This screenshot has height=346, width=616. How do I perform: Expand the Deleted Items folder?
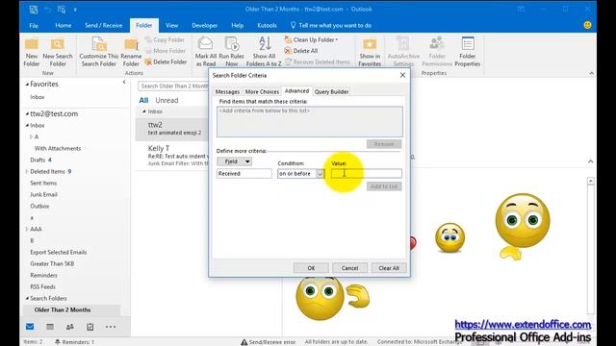pyautogui.click(x=27, y=171)
